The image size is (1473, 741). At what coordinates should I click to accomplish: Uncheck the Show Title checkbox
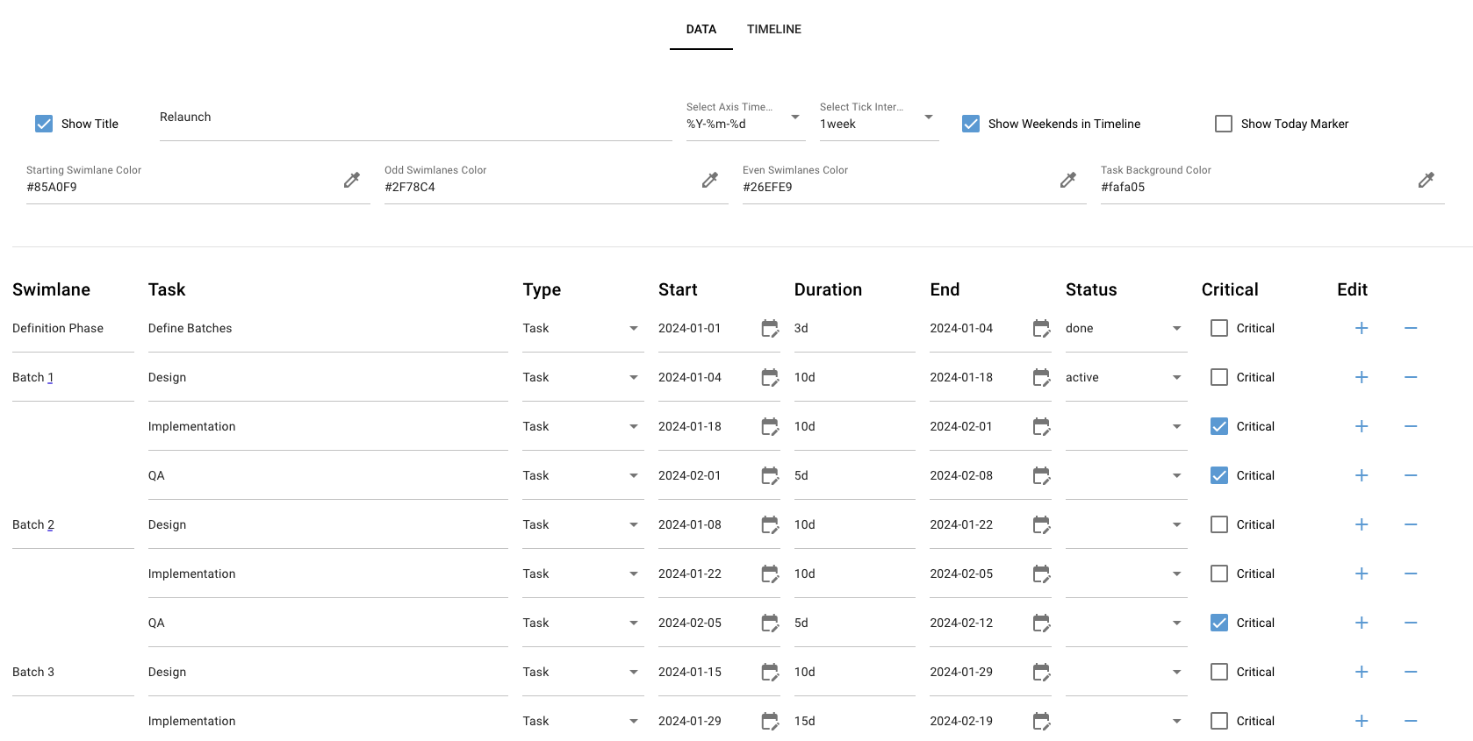click(x=44, y=124)
